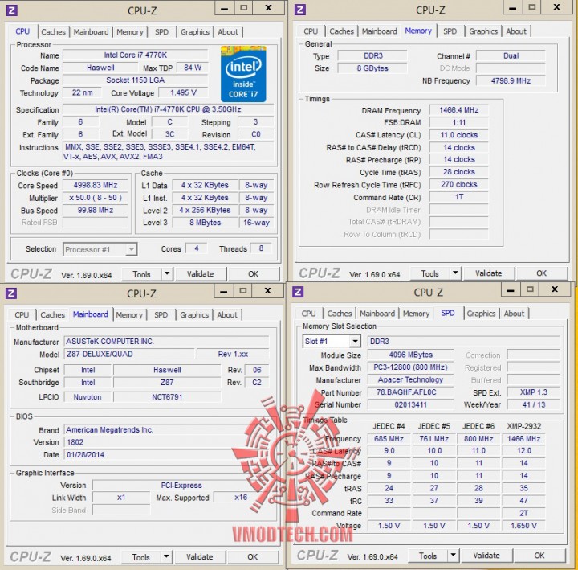This screenshot has width=578, height=570.
Task: Click the Intel Core i7 logo badge
Action: point(243,74)
